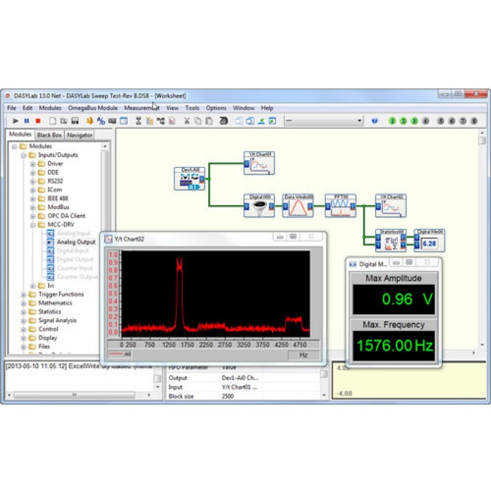Image resolution: width=491 pixels, height=491 pixels.
Task: Switch to the Modules tab
Action: tap(20, 134)
